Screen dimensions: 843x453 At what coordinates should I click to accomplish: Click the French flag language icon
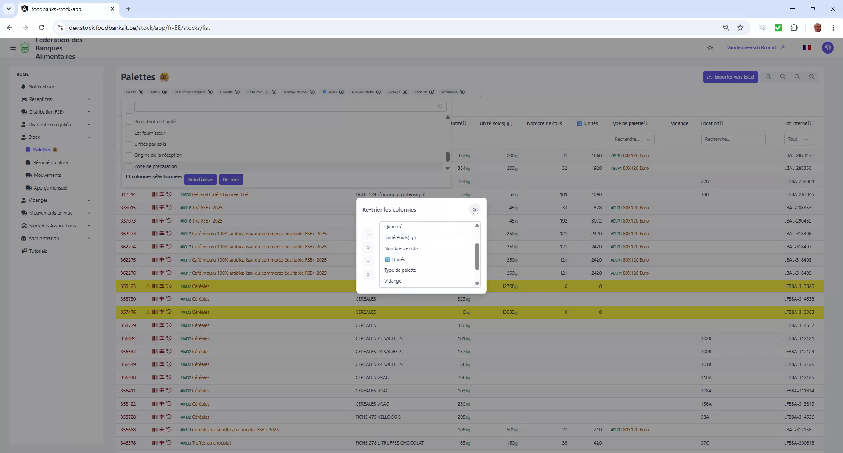point(807,47)
